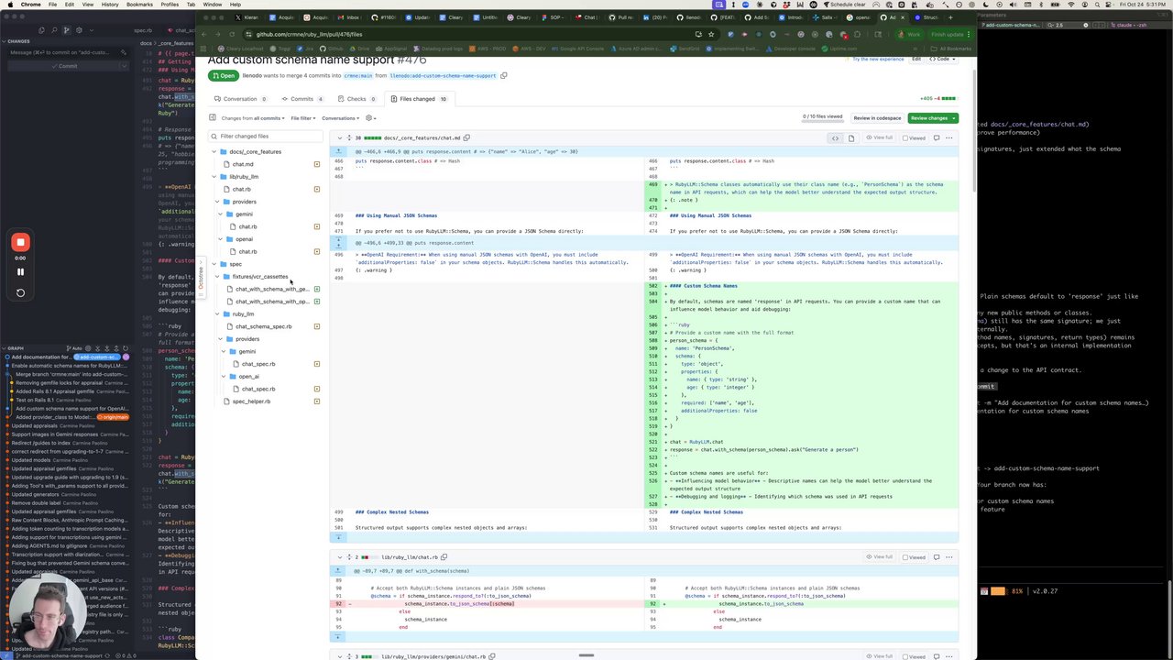Viewport: 1173px width, 660px height.
Task: Select chat_schema_spec.rb in the file tree
Action: click(x=263, y=326)
